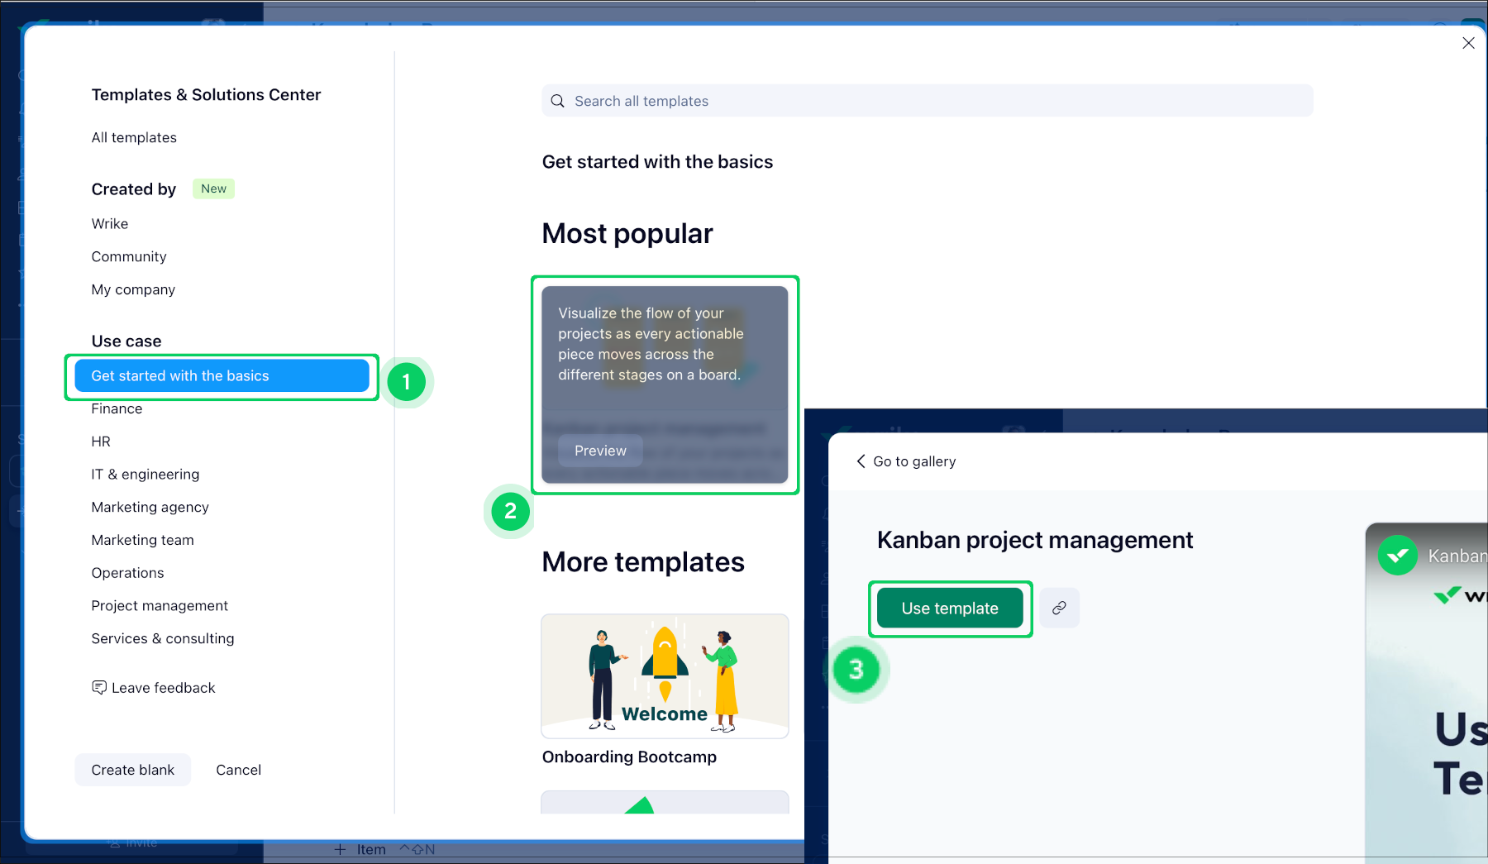
Task: Select Marketing agency use case
Action: point(150,507)
